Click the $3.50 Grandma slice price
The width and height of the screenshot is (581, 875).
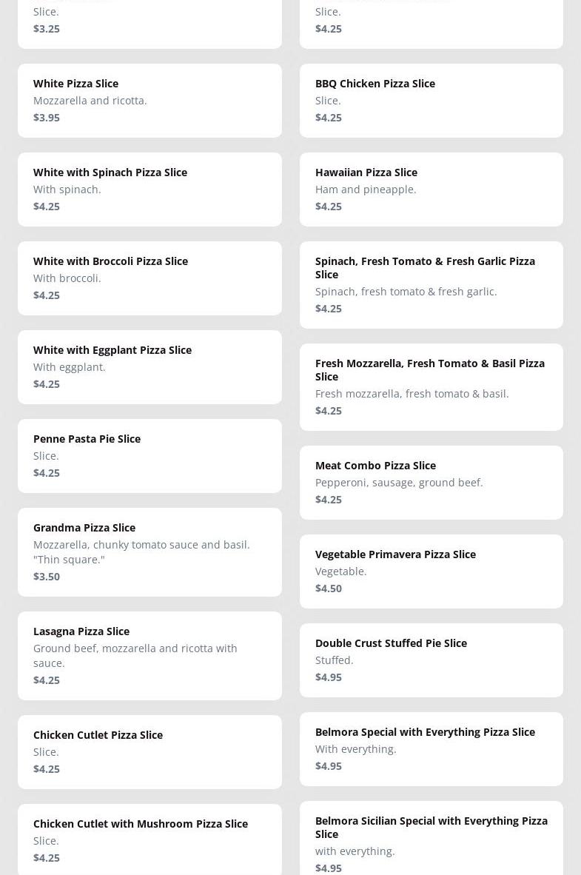coord(47,576)
